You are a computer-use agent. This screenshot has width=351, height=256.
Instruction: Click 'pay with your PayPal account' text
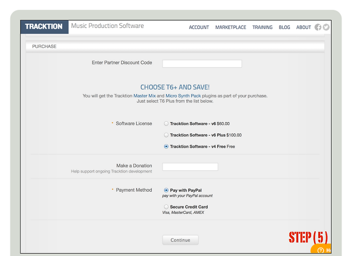tap(187, 196)
